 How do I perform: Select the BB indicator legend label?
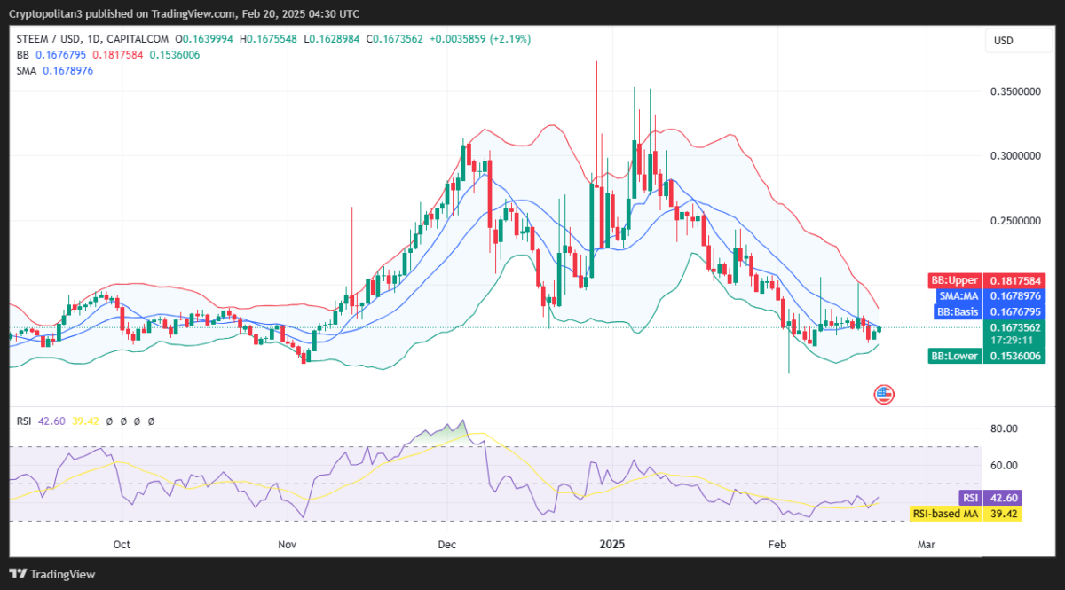click(23, 54)
